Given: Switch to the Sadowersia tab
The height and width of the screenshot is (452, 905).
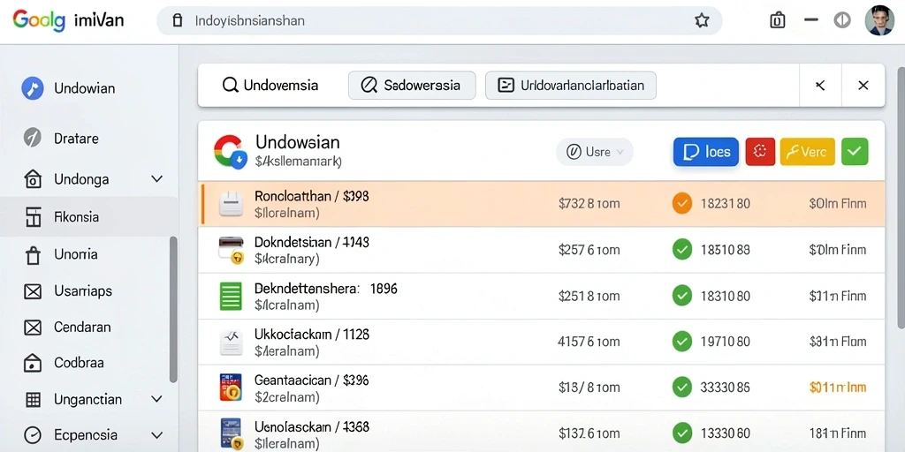Looking at the screenshot, I should (412, 86).
